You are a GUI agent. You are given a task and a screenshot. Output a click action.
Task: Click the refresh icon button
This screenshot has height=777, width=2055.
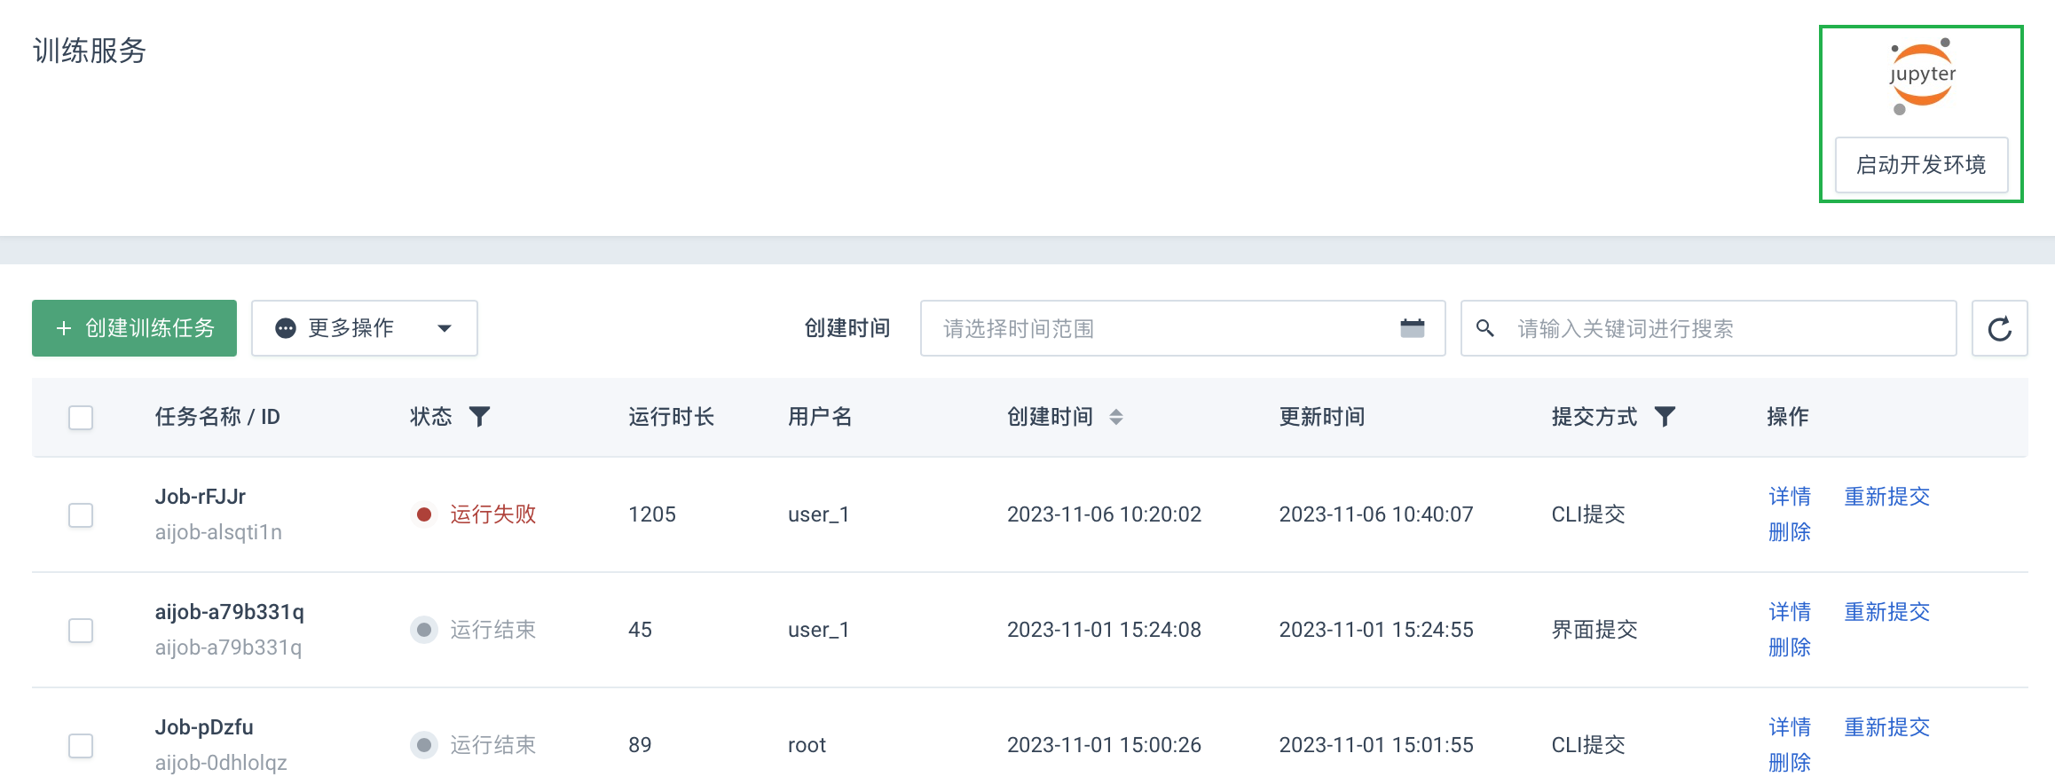point(1999,328)
